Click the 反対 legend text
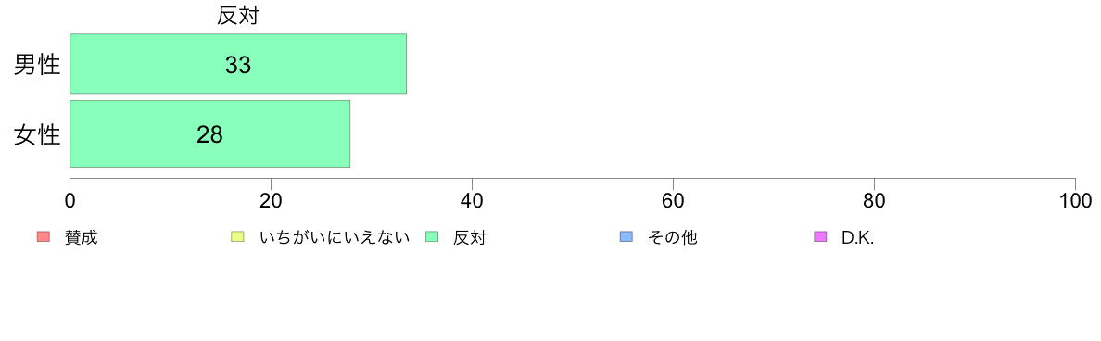 [x=470, y=238]
